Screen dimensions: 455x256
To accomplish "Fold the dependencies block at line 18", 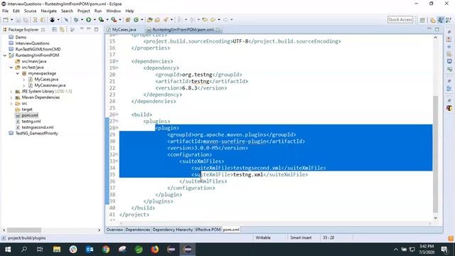I will tap(117, 61).
